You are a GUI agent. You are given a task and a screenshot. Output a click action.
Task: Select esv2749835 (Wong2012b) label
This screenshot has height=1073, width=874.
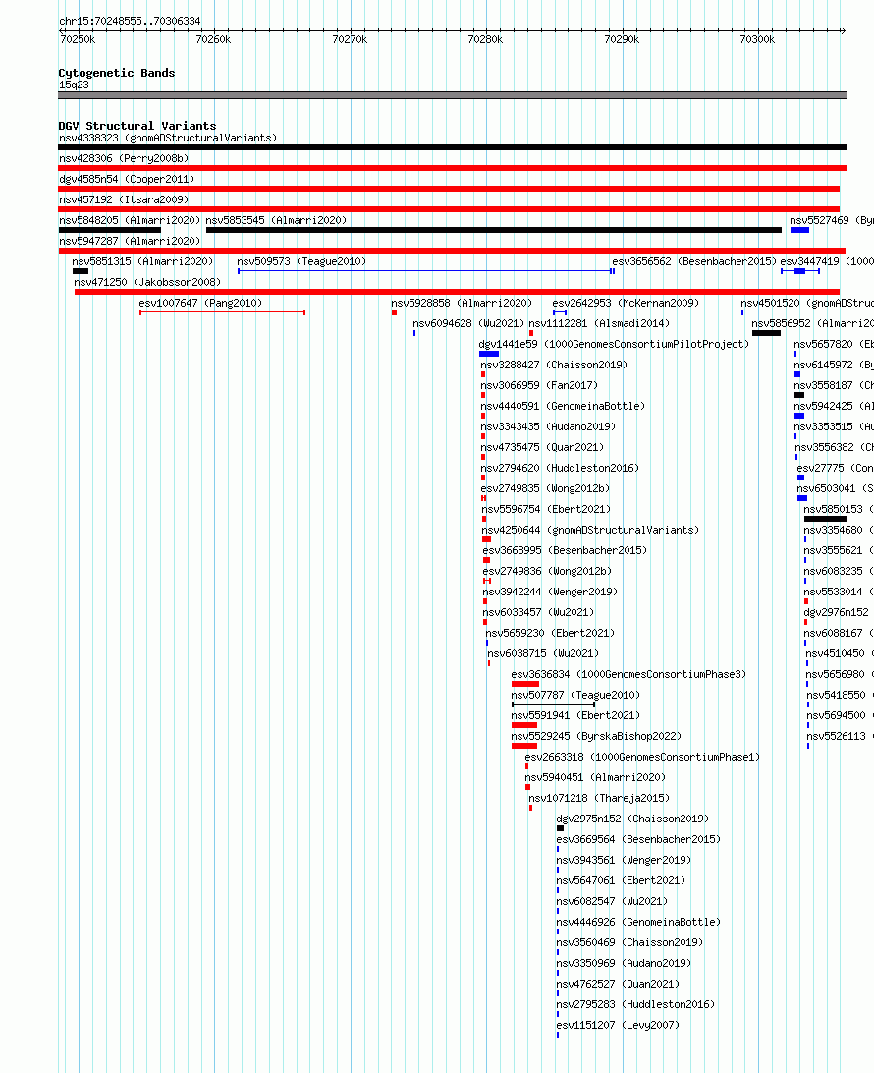[x=545, y=488]
